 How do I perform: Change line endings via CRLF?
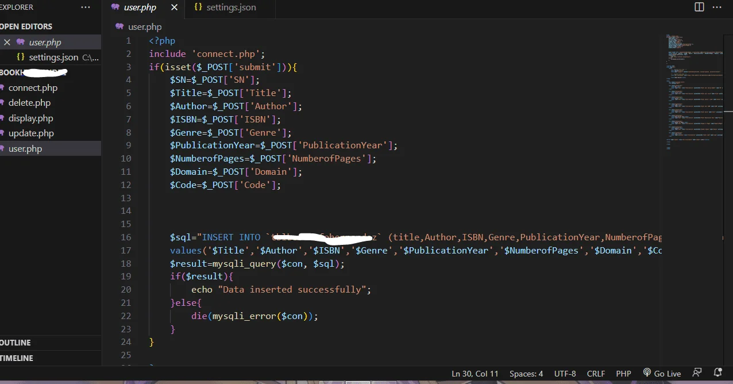point(596,374)
